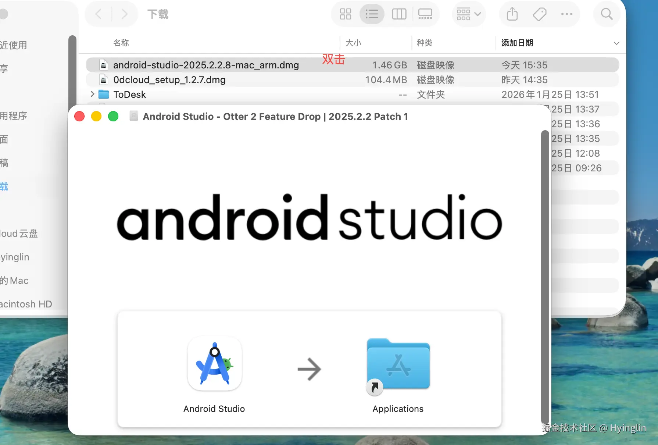Toggle sort direction chevron in 添加日期 header
Image resolution: width=658 pixels, height=445 pixels.
(x=616, y=43)
